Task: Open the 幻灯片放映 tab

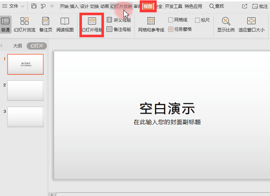Action: pos(121,7)
